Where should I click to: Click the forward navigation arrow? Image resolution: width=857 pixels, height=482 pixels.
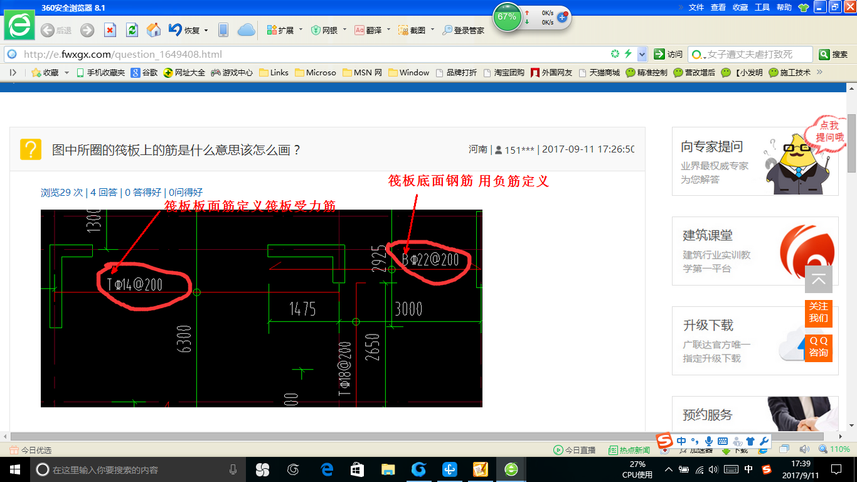pos(87,30)
